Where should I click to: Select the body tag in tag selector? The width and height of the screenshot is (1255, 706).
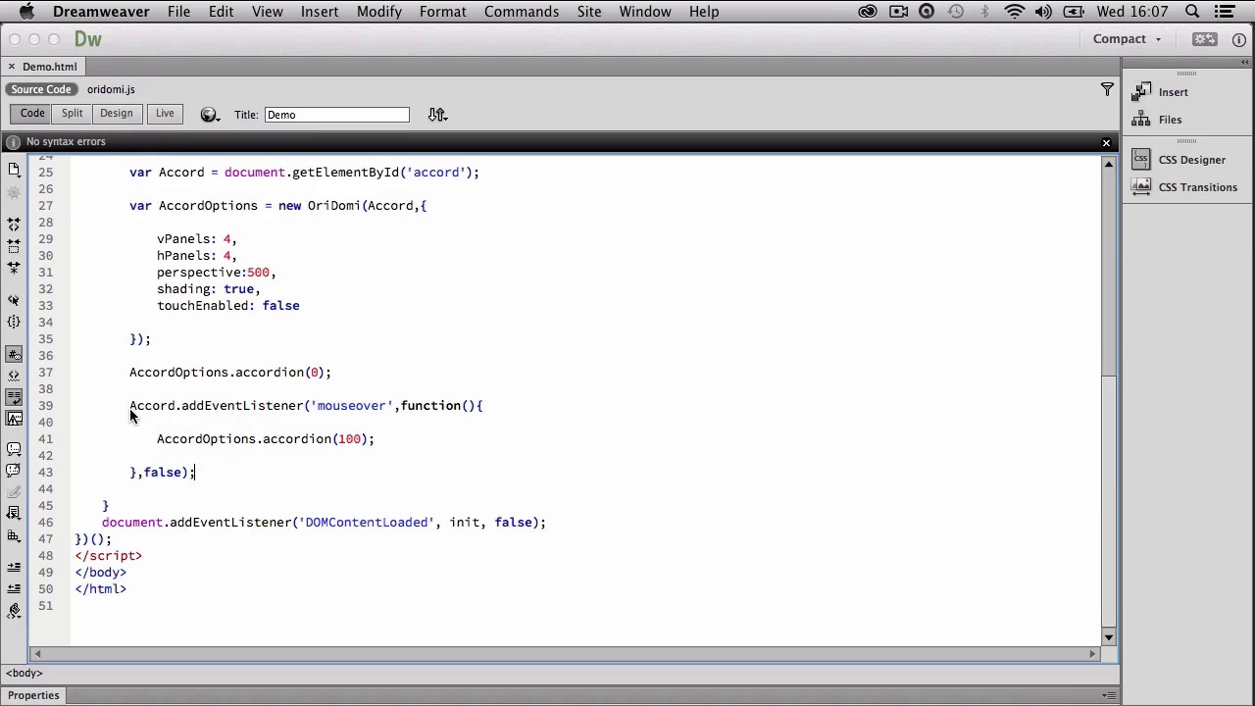coord(24,673)
